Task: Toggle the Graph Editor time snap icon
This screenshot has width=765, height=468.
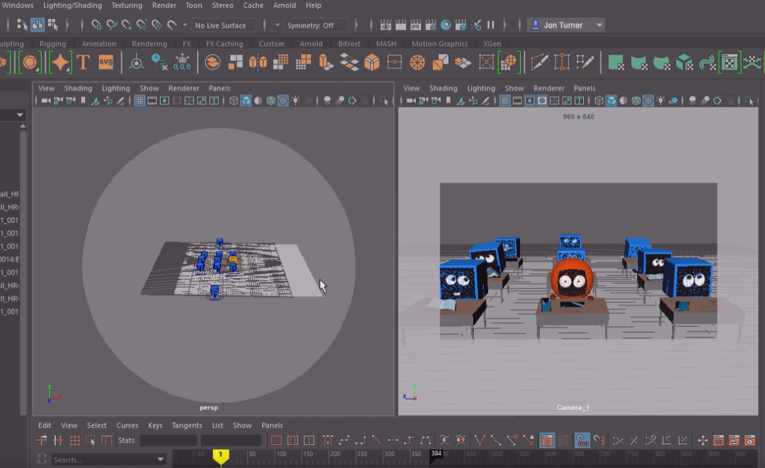Action: click(582, 440)
